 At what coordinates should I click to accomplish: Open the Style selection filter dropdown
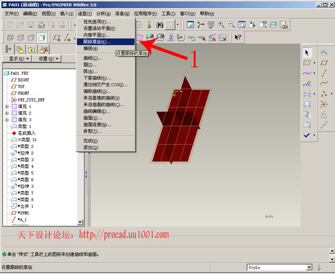tap(309, 267)
